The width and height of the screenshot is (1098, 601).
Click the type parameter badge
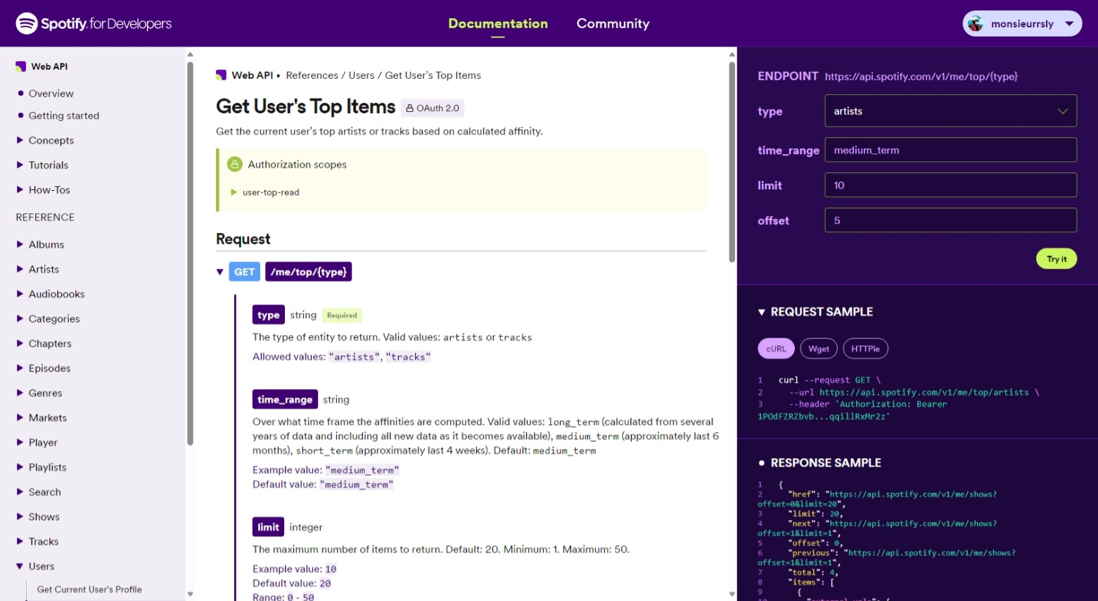click(268, 315)
